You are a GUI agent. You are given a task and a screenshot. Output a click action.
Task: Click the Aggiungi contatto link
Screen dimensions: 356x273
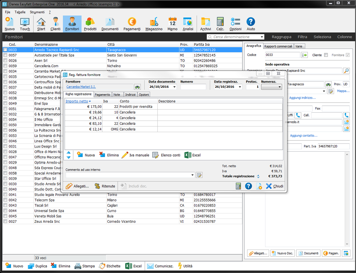(304, 135)
